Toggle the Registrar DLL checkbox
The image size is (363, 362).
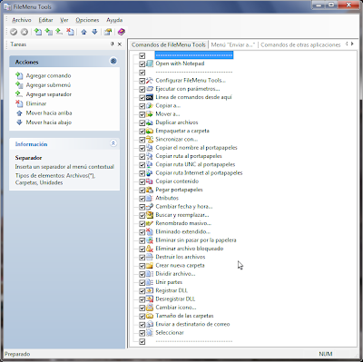pos(142,291)
